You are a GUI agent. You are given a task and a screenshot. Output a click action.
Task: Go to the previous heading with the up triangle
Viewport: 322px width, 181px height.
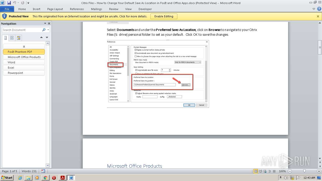[42, 37]
